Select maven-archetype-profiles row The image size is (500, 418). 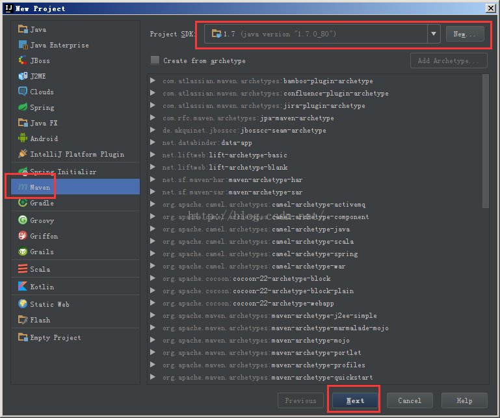pyautogui.click(x=316, y=365)
